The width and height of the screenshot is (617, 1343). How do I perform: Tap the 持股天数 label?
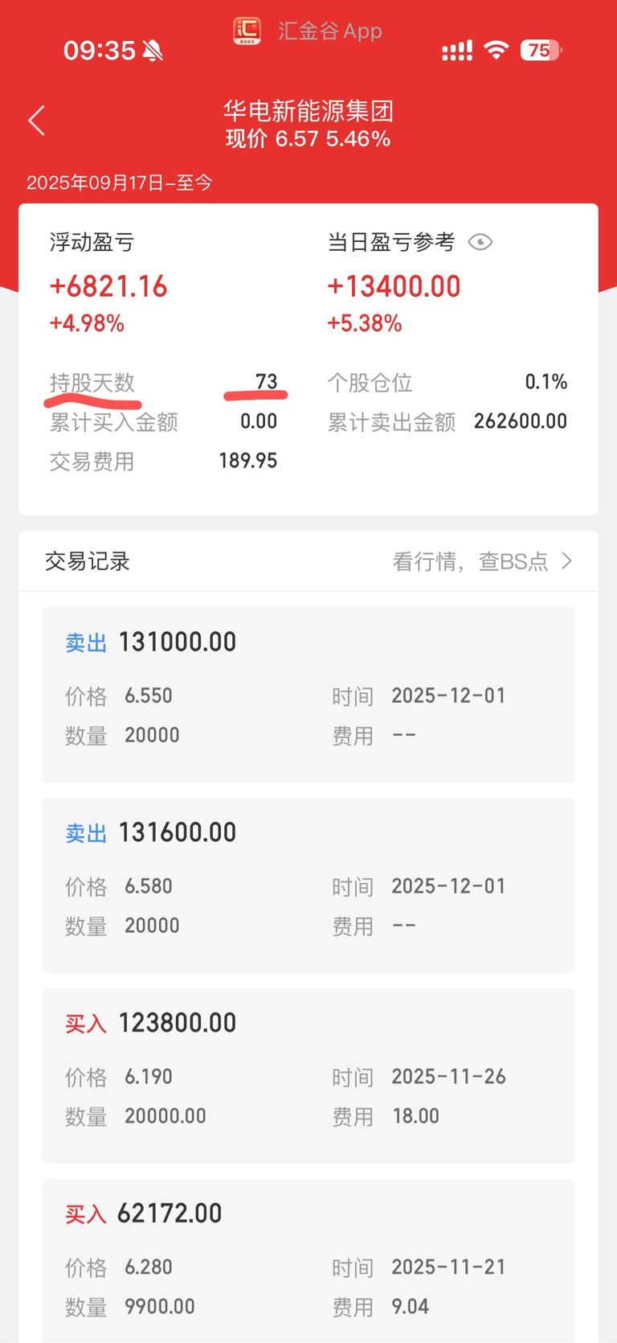[92, 383]
